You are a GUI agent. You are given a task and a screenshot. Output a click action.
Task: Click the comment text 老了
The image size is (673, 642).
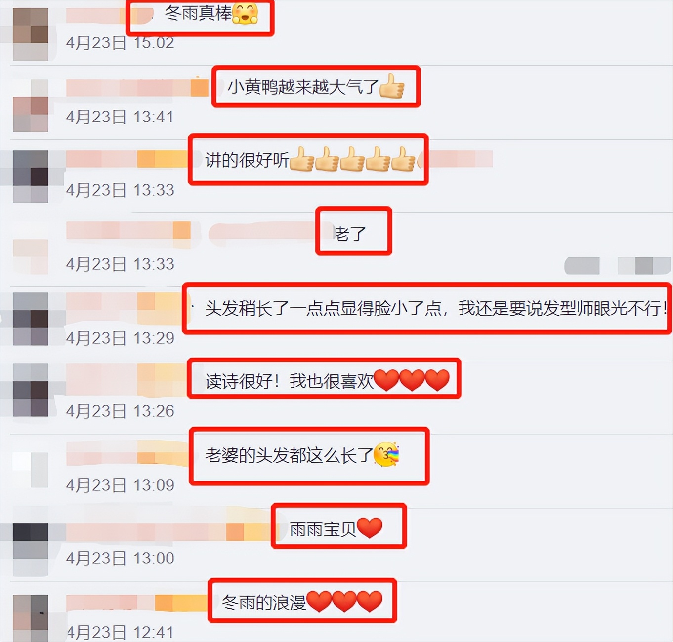pos(350,233)
